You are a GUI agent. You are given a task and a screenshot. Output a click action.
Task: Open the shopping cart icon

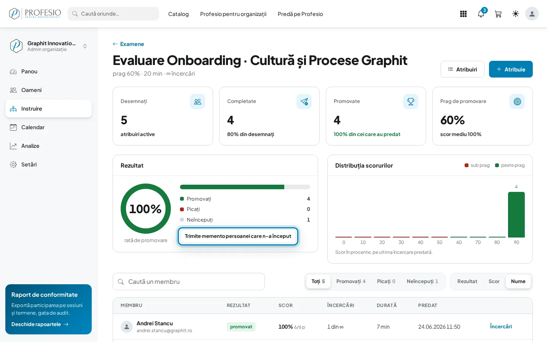tap(498, 14)
